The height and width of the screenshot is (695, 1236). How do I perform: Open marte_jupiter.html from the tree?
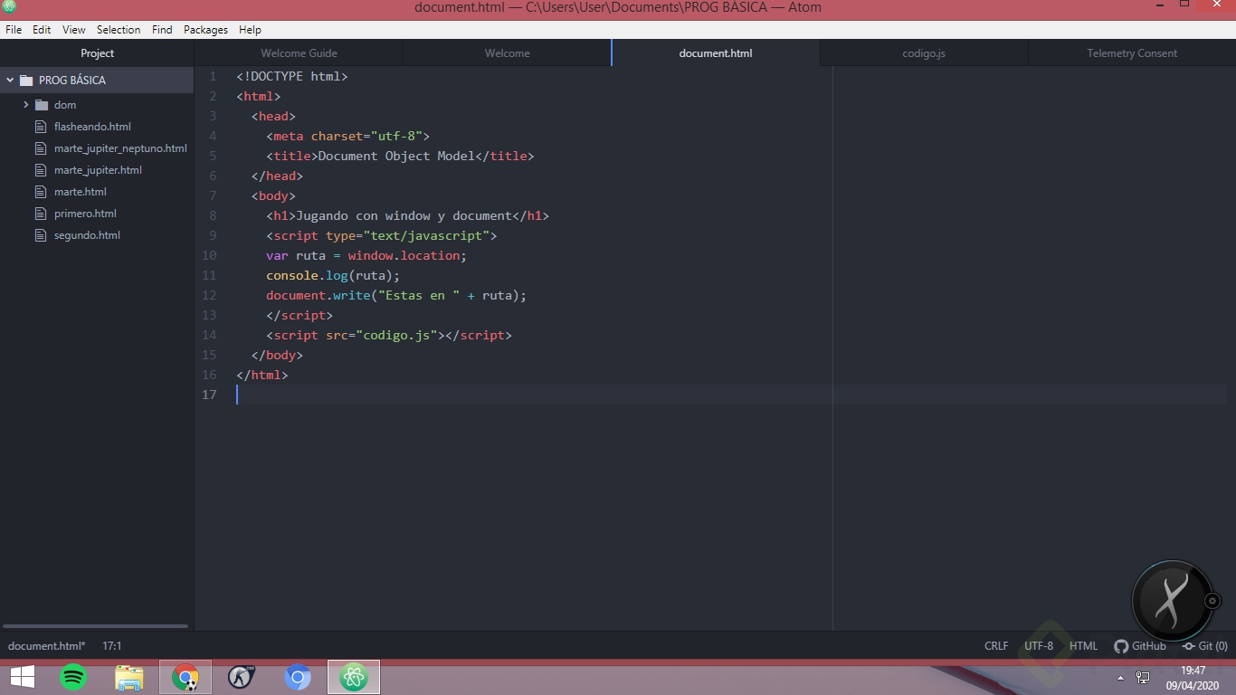click(98, 170)
